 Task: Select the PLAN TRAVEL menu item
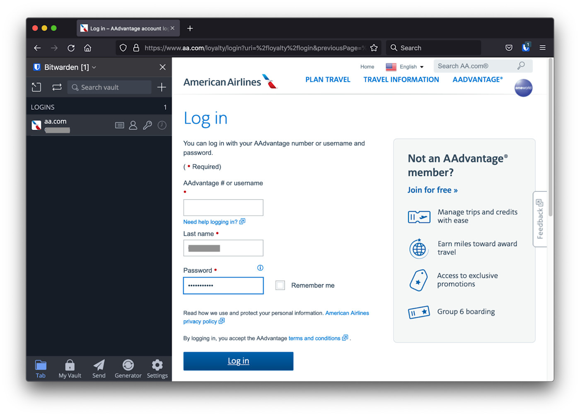coord(328,79)
